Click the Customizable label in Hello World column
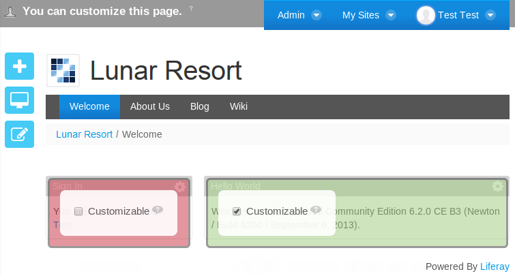Image resolution: width=515 pixels, height=276 pixels. (x=277, y=211)
